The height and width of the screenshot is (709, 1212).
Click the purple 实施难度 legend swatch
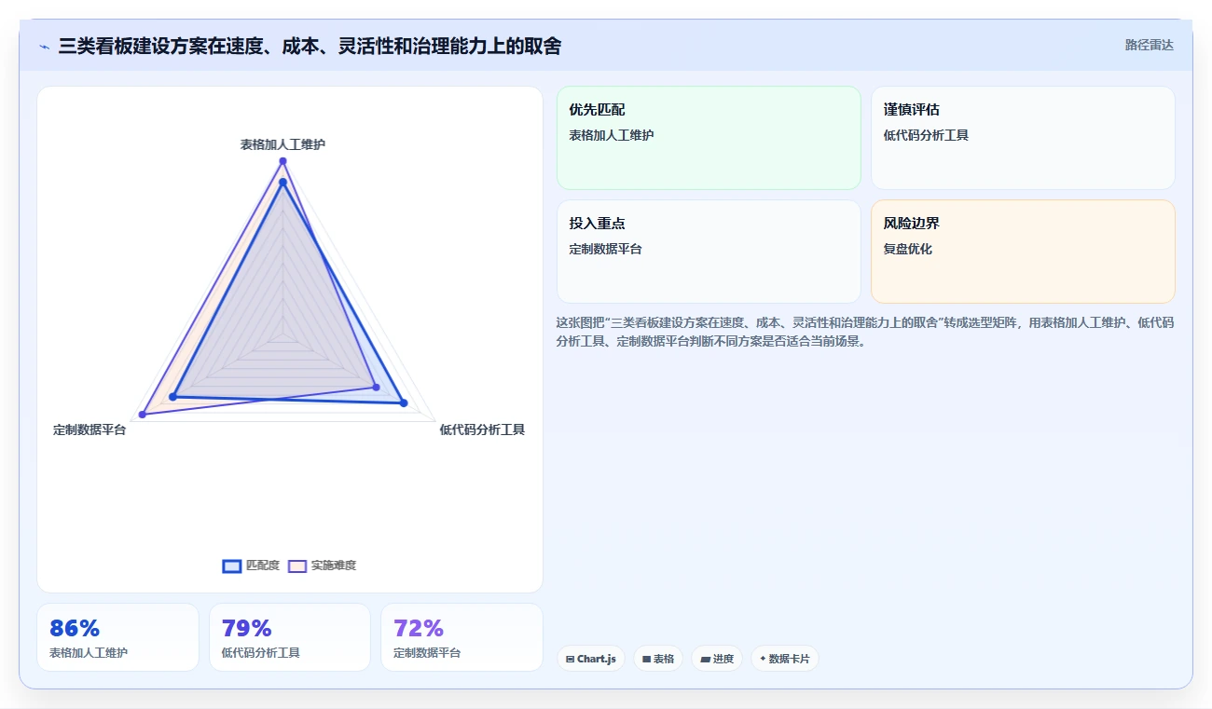pos(297,566)
